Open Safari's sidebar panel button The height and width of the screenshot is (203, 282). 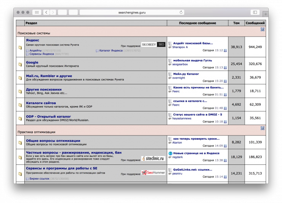pyautogui.click(x=255, y=12)
